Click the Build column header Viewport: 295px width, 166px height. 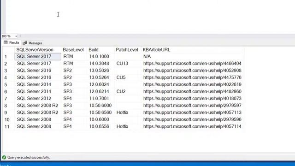[100, 50]
